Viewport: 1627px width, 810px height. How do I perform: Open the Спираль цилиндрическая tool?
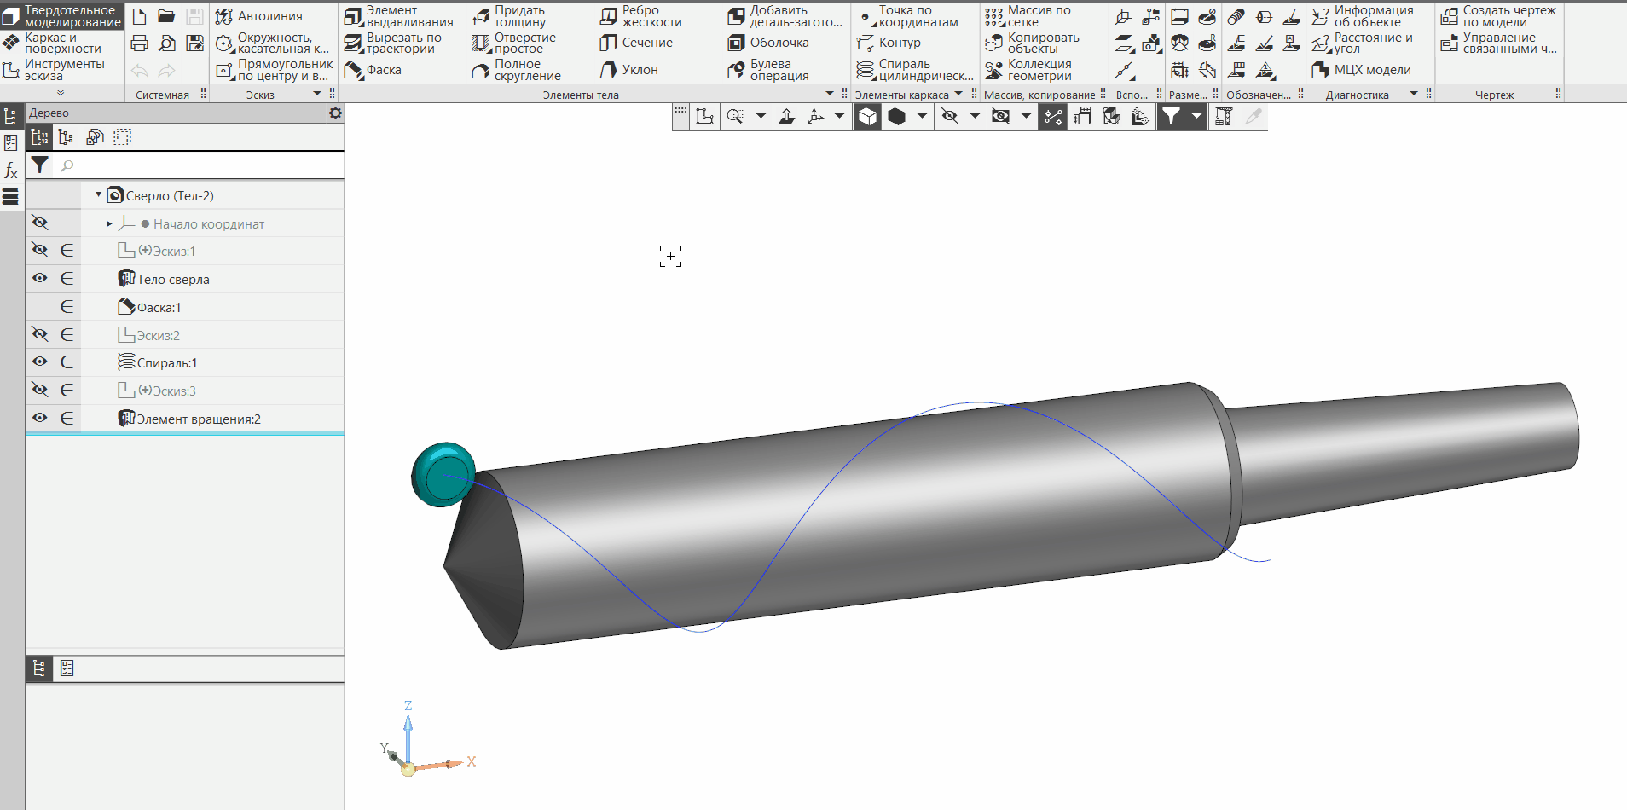914,70
